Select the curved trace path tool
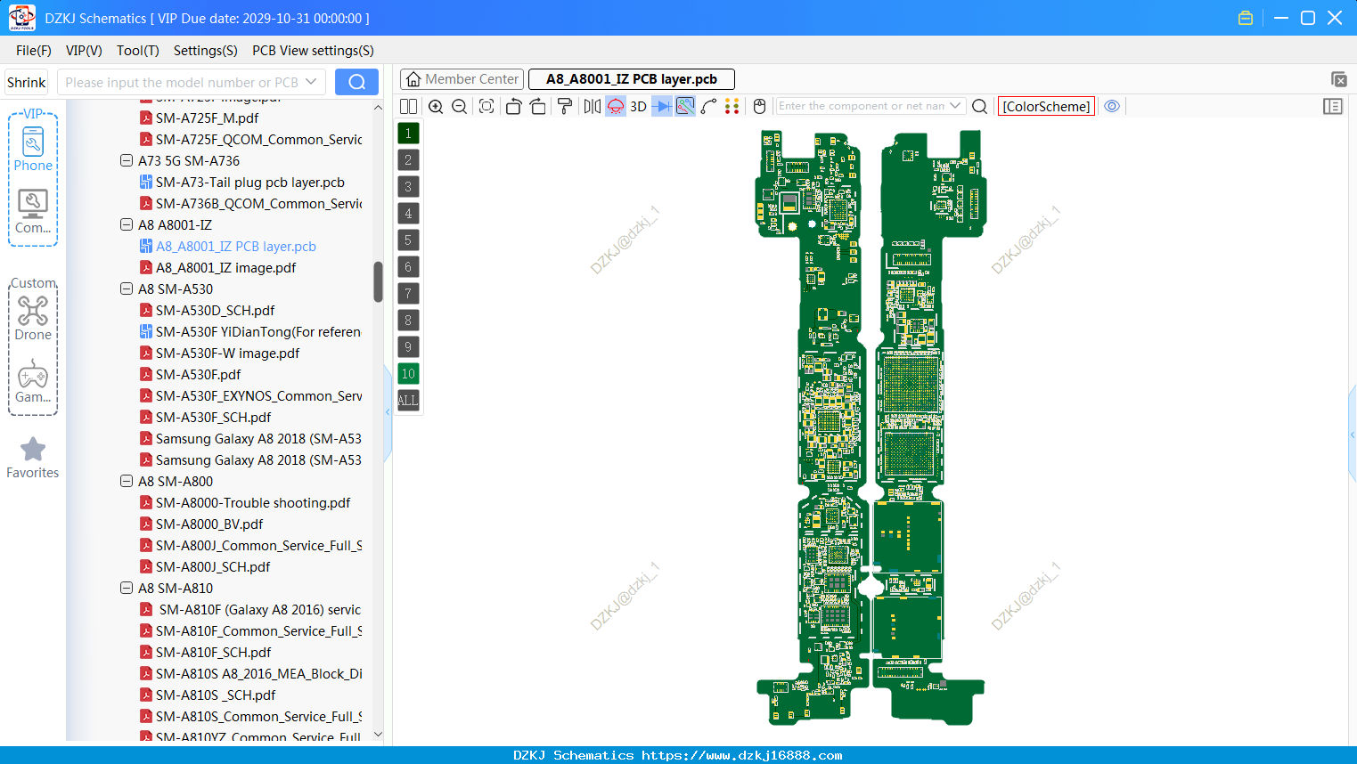This screenshot has width=1357, height=764. tap(709, 106)
